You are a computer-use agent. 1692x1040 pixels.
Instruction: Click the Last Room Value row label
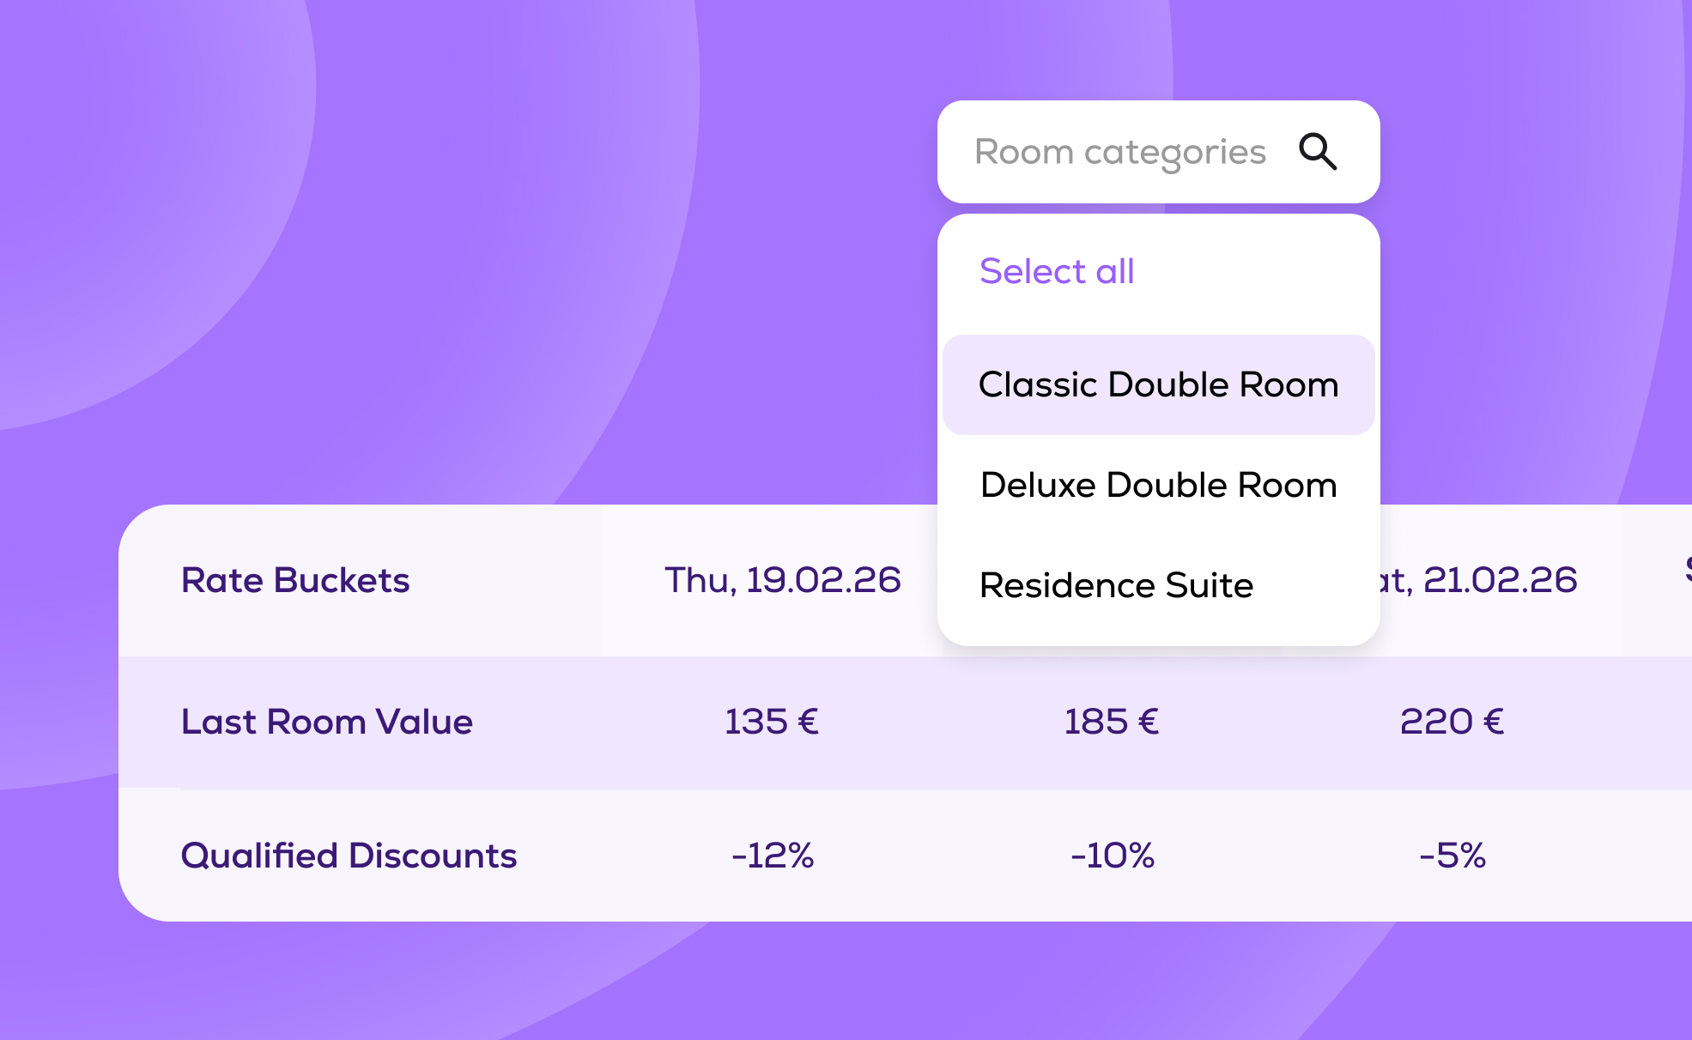[x=326, y=722]
